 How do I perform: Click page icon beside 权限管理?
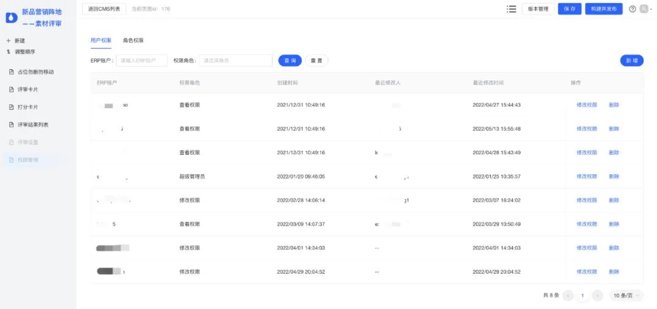[12, 160]
